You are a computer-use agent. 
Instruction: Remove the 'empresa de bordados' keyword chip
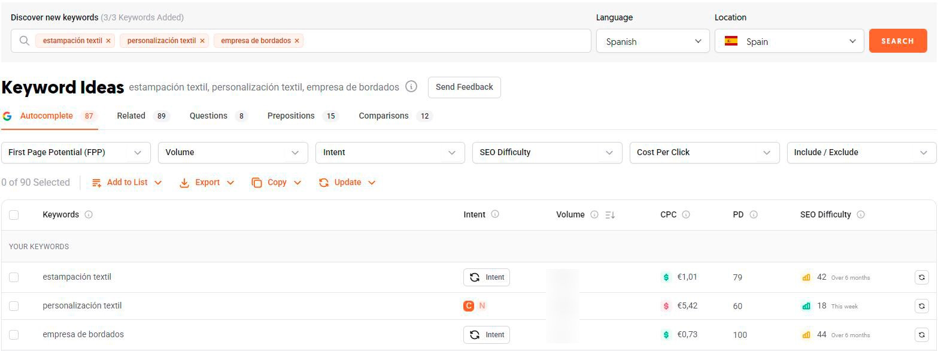[x=297, y=41]
